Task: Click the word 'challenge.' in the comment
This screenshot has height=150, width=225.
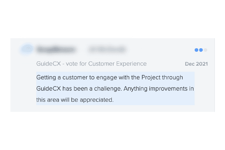Action: click(109, 89)
